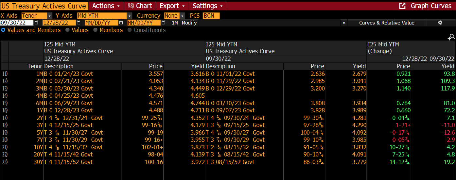Click B 0 01/24/23 Govt description
The height and width of the screenshot is (180, 456).
[x=69, y=74]
